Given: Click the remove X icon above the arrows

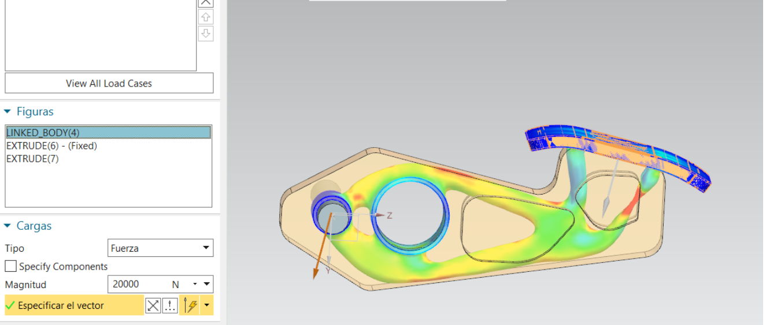Looking at the screenshot, I should coord(206,3).
